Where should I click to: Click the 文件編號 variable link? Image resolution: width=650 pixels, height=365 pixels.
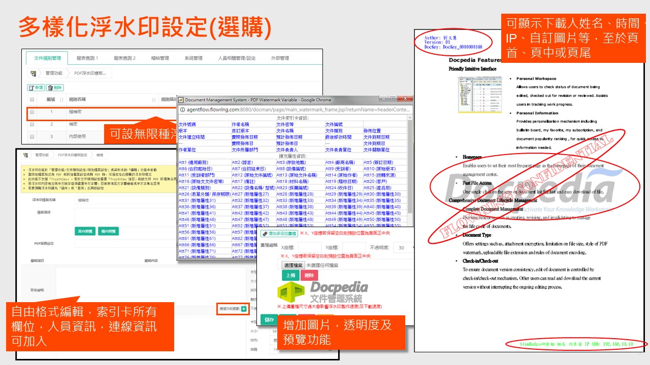(x=334, y=124)
